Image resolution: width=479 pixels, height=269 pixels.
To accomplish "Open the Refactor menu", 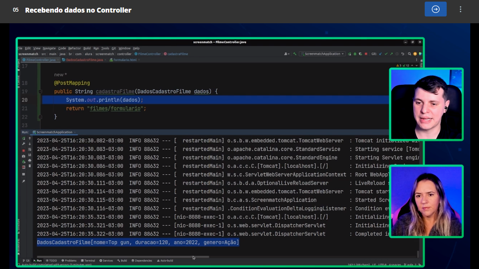I will pos(74,48).
